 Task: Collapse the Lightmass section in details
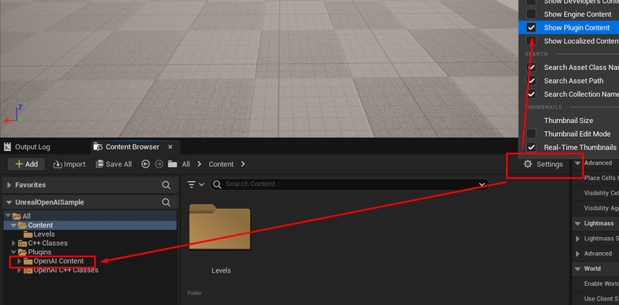(x=578, y=223)
